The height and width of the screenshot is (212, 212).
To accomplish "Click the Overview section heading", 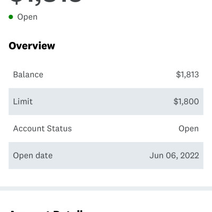I will [32, 46].
